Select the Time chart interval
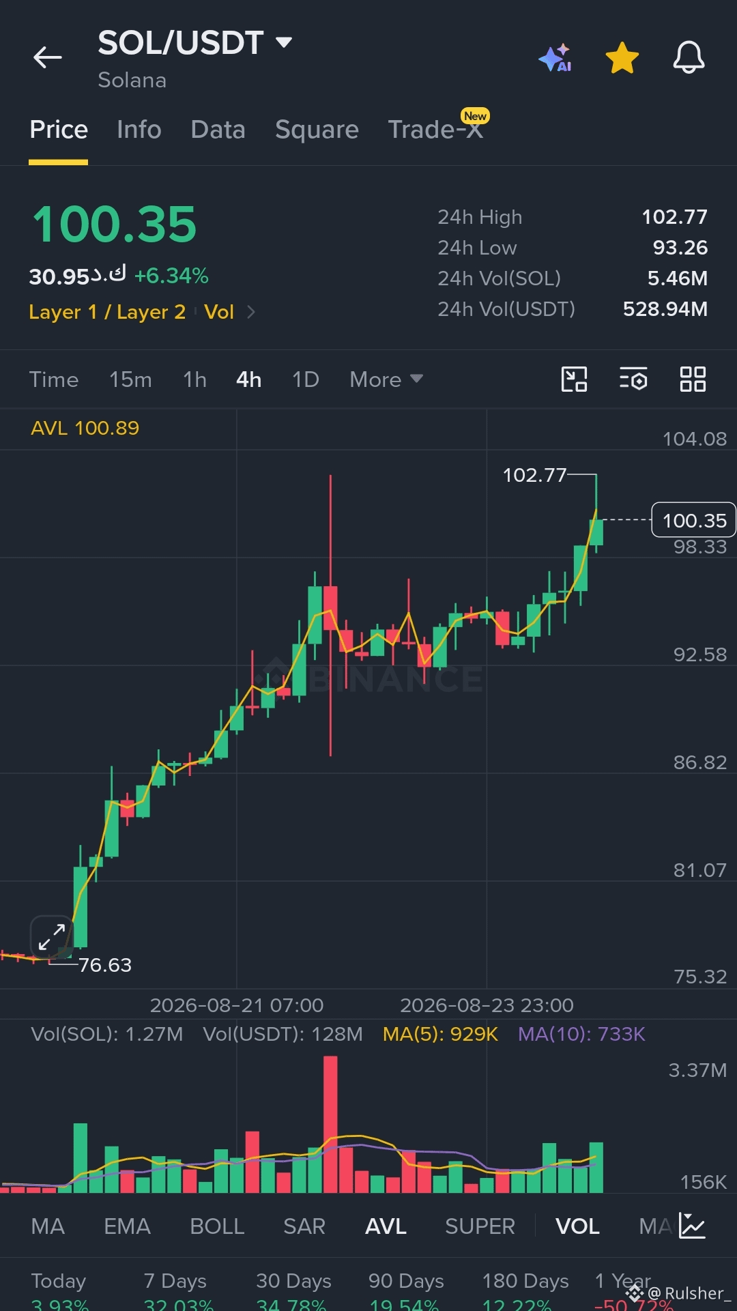The image size is (737, 1311). (x=54, y=379)
